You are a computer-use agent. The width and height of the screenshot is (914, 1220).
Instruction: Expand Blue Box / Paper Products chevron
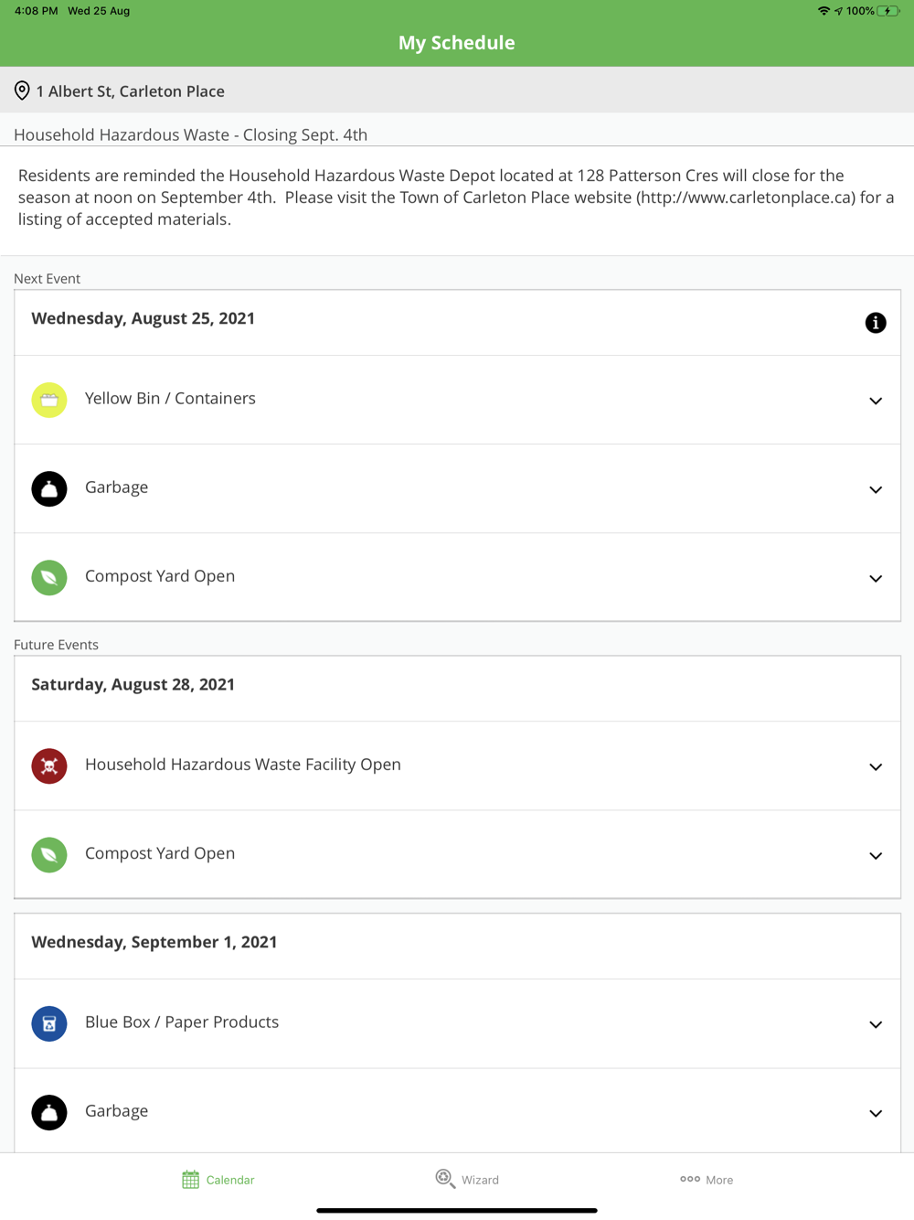coord(875,1024)
